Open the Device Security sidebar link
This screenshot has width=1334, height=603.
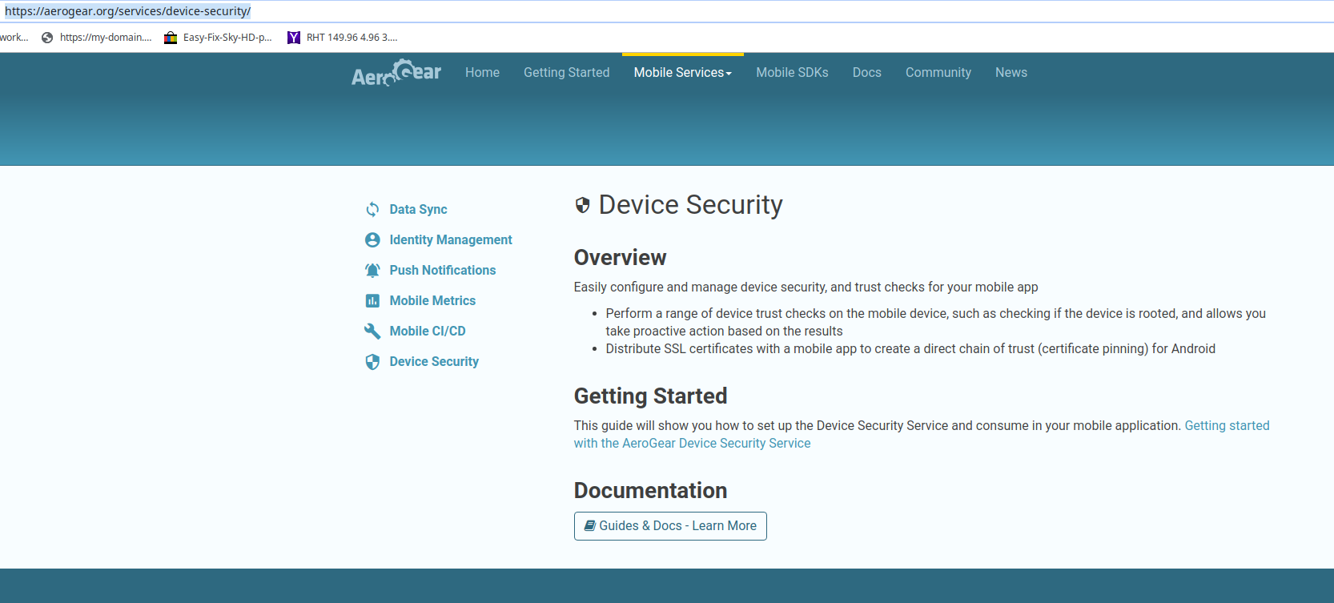[x=434, y=361]
